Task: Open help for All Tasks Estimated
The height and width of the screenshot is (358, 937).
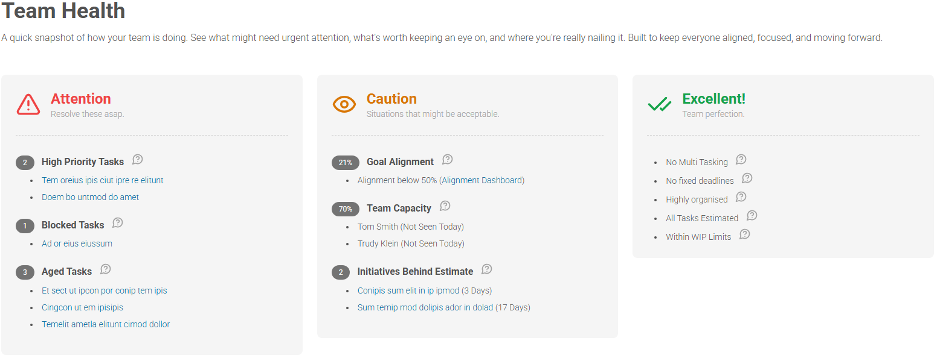Action: 752,216
